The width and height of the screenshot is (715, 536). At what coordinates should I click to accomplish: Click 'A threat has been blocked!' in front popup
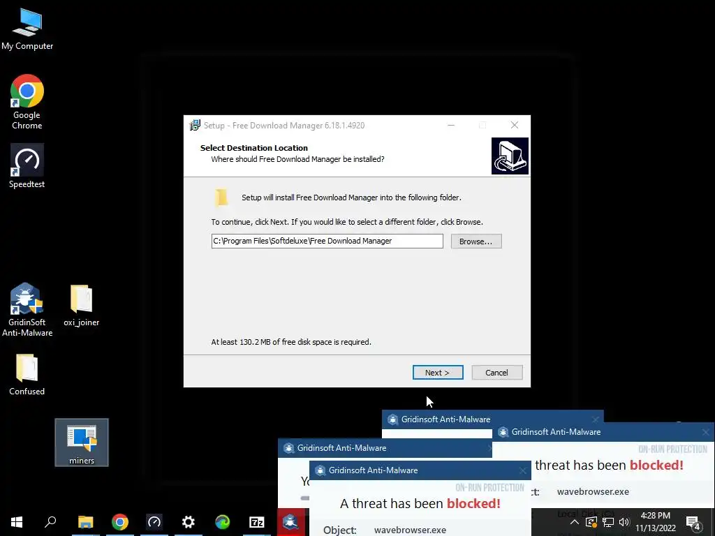pyautogui.click(x=420, y=503)
